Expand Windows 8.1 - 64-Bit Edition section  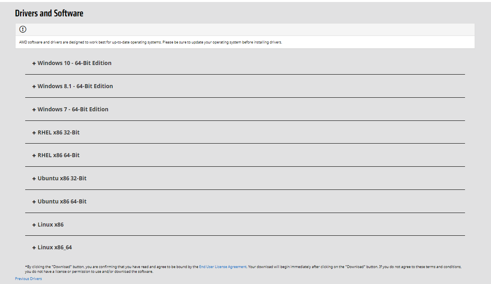click(x=73, y=86)
